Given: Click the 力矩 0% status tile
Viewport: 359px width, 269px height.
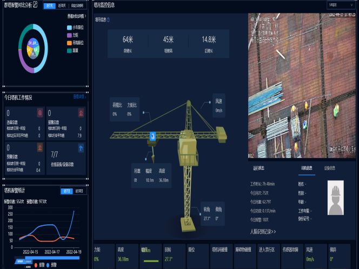Looking at the screenshot, I should point(104,256).
